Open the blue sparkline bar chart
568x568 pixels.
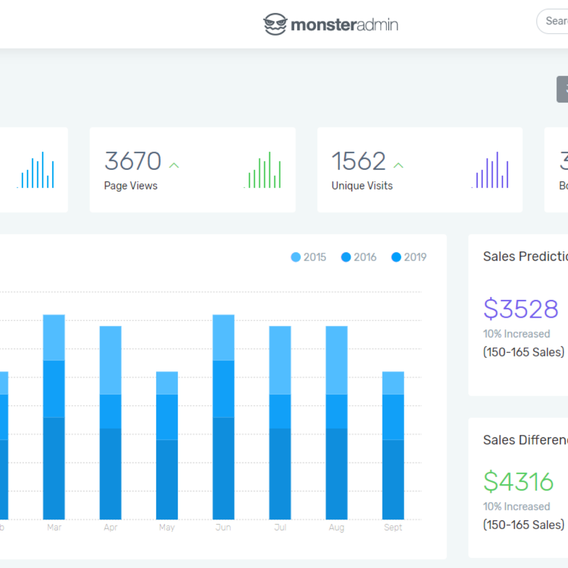tap(35, 169)
